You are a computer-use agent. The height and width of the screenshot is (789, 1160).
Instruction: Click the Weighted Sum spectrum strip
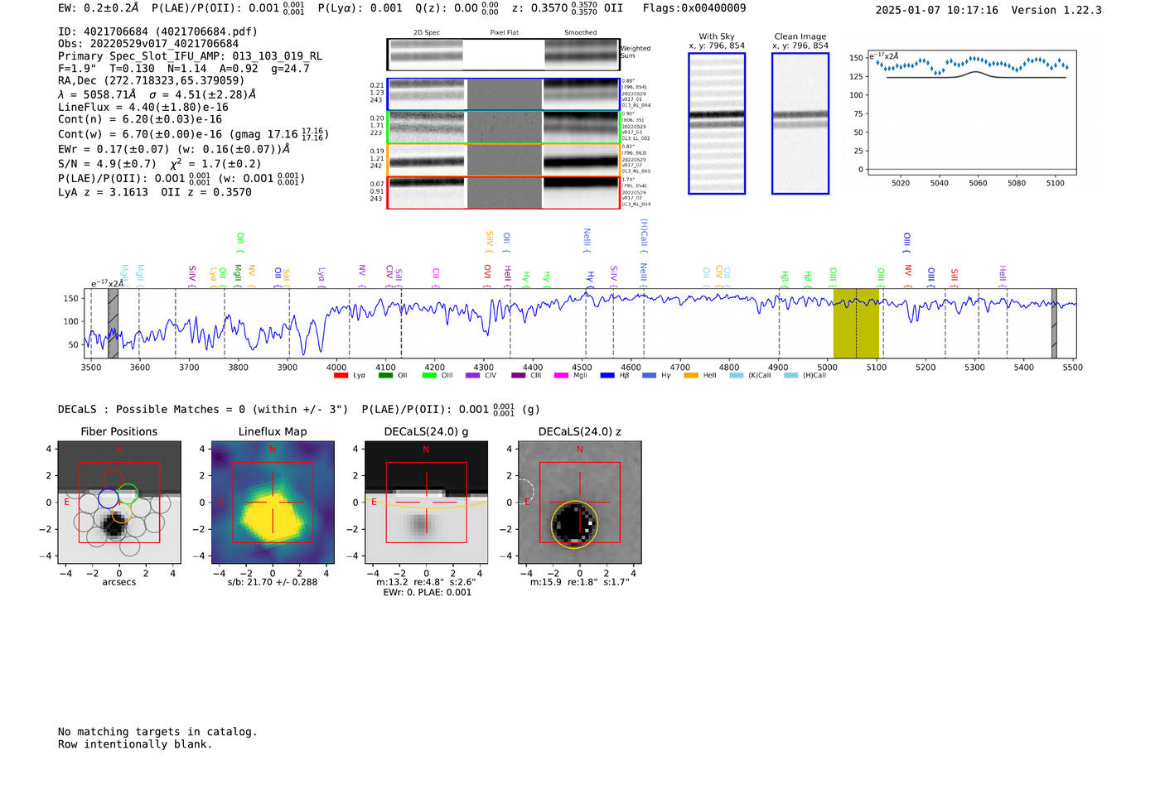coord(504,55)
